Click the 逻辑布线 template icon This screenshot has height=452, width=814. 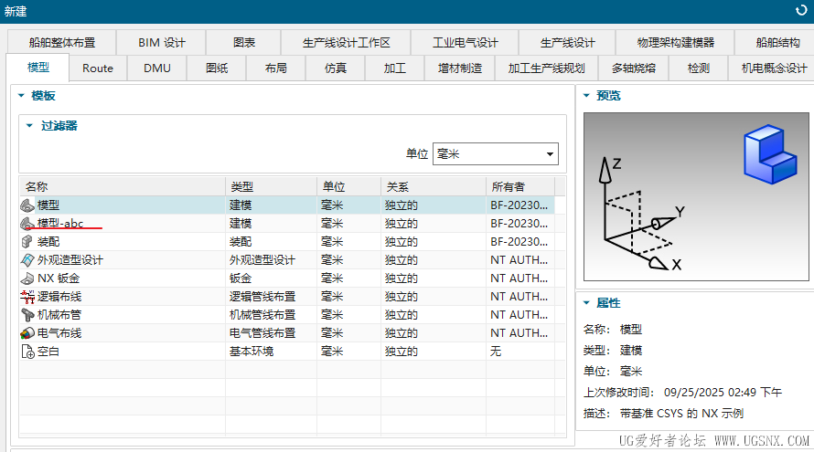point(27,297)
